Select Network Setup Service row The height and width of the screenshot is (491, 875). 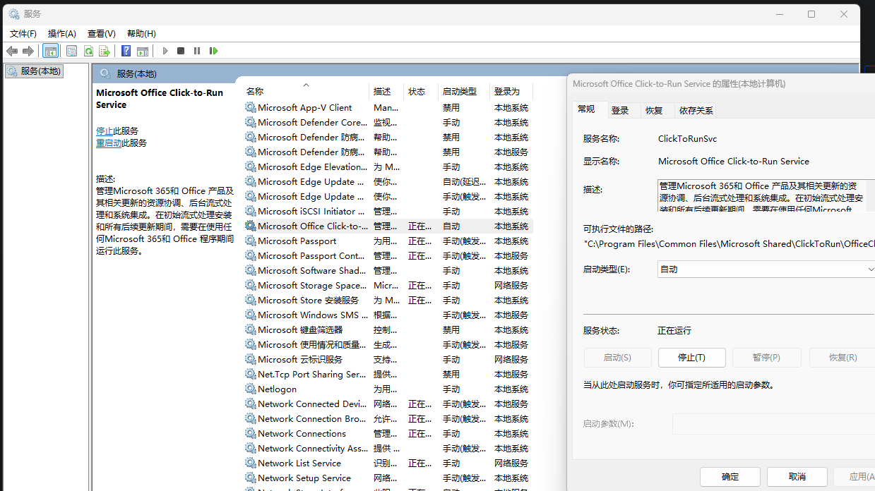[388, 478]
